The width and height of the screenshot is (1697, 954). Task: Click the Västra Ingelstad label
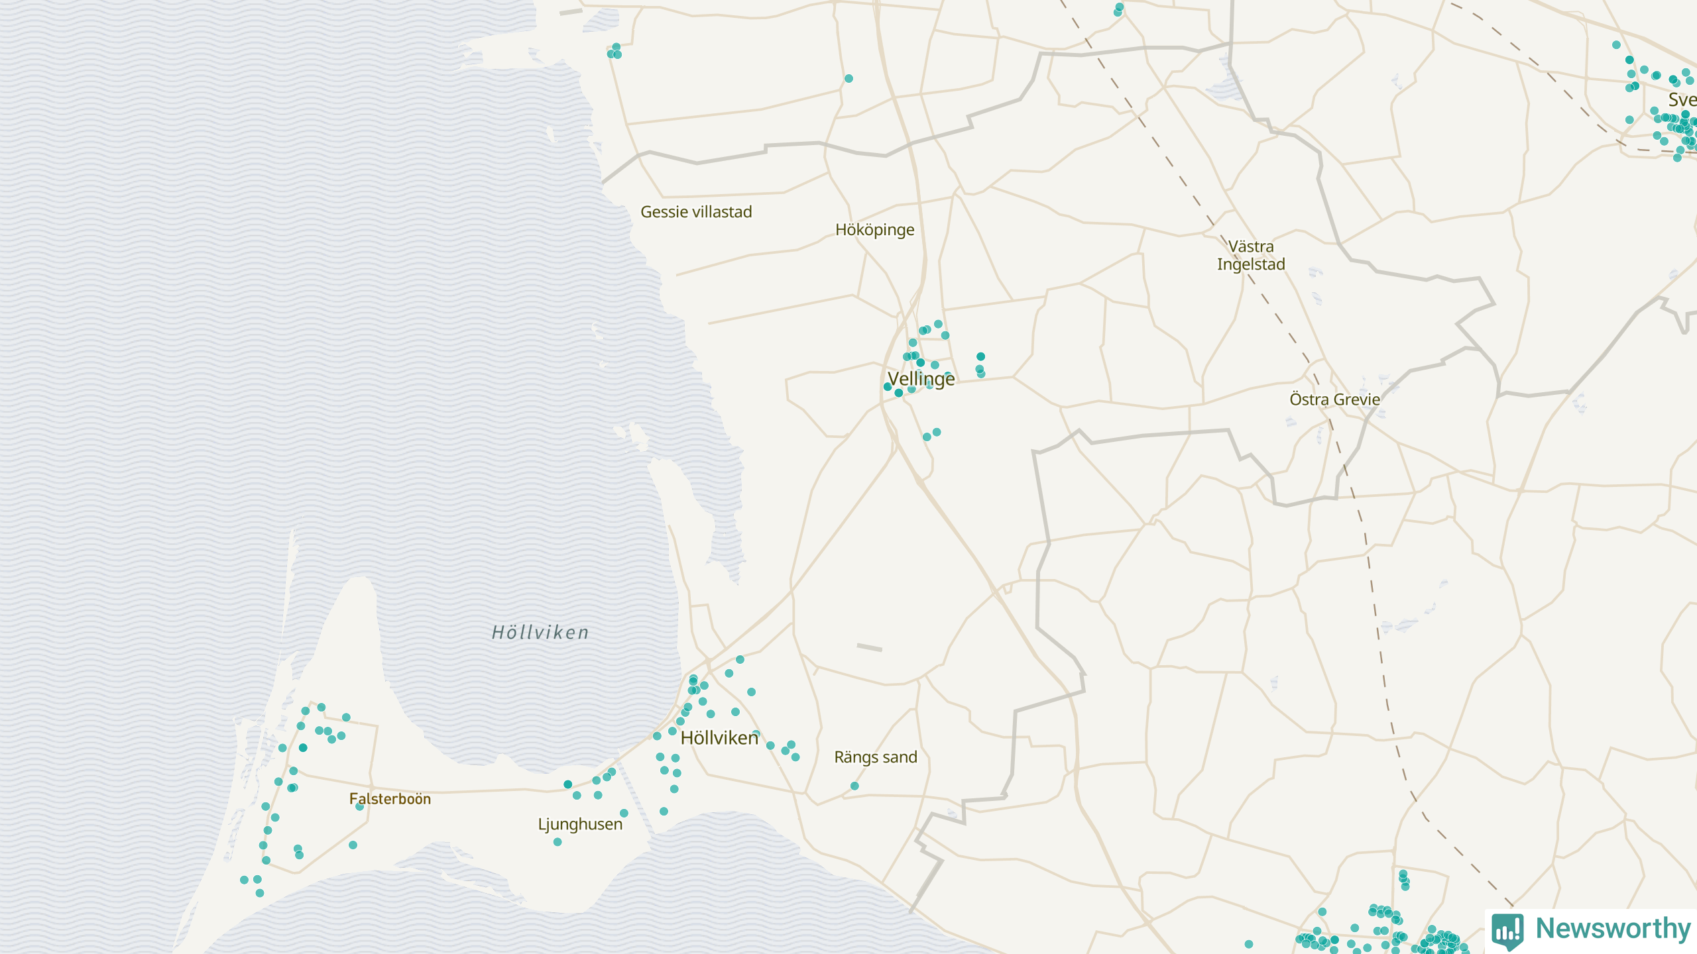click(1250, 255)
